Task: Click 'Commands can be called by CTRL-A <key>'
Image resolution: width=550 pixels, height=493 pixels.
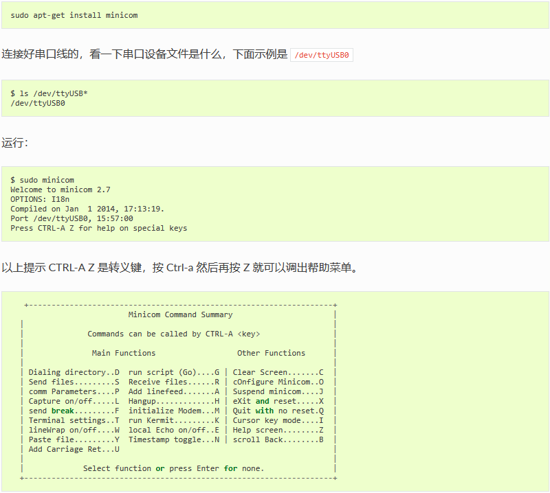Action: [x=174, y=334]
